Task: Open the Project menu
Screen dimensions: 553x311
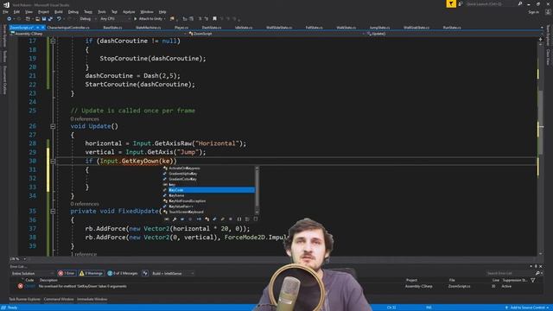Action: click(44, 11)
